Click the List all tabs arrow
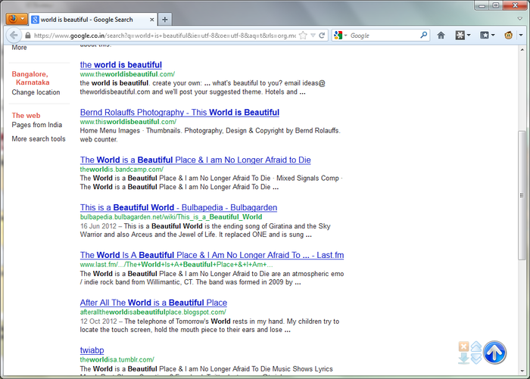530x379 pixels. point(520,19)
